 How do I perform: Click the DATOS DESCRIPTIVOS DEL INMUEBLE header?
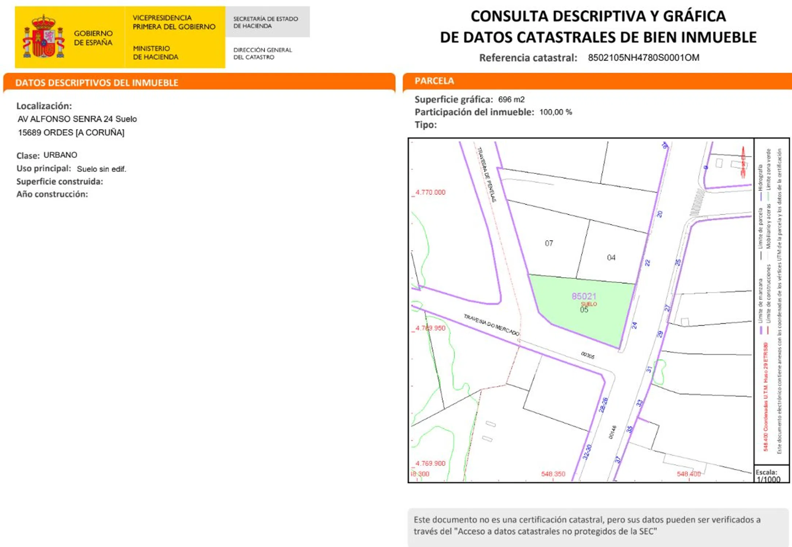tap(97, 83)
